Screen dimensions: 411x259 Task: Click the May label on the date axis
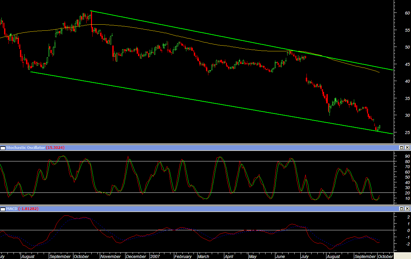point(253,256)
